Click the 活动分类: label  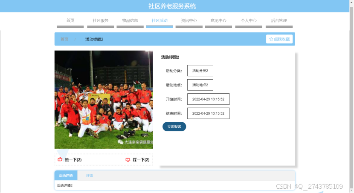[x=174, y=71]
